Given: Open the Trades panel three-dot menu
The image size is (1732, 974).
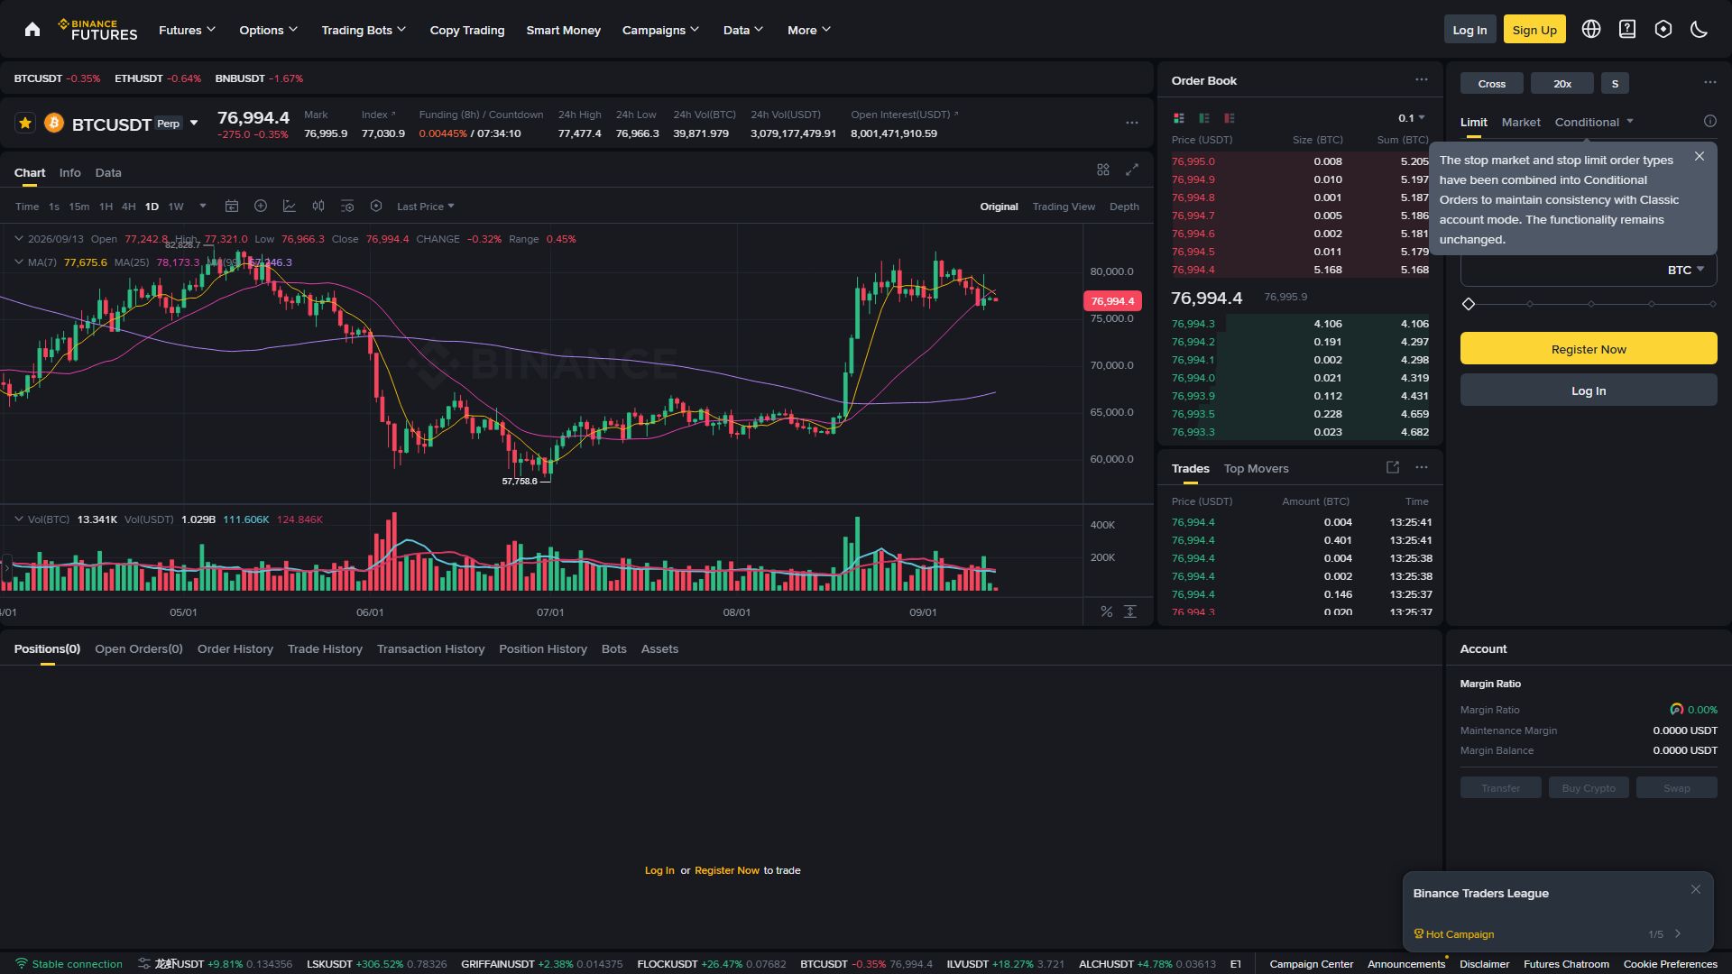Looking at the screenshot, I should point(1422,467).
